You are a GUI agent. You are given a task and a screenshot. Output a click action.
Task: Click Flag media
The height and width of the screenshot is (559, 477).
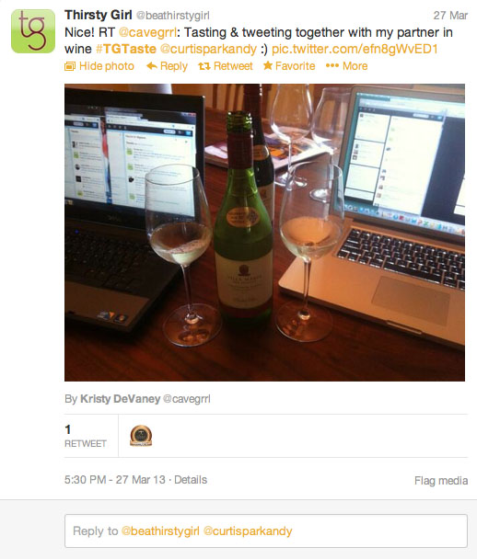point(441,481)
